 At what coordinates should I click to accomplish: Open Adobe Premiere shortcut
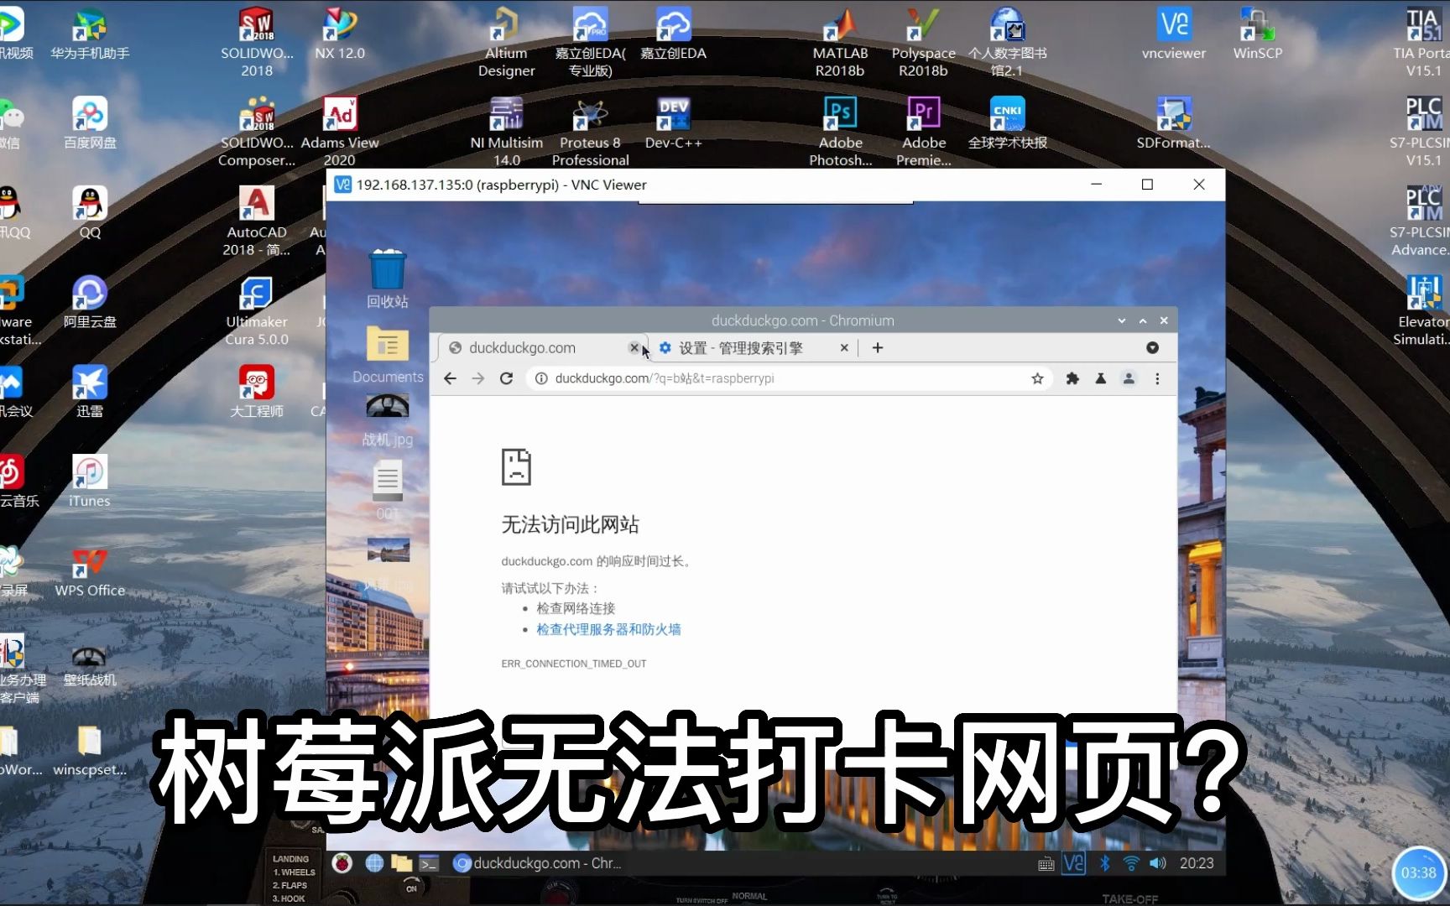923,132
